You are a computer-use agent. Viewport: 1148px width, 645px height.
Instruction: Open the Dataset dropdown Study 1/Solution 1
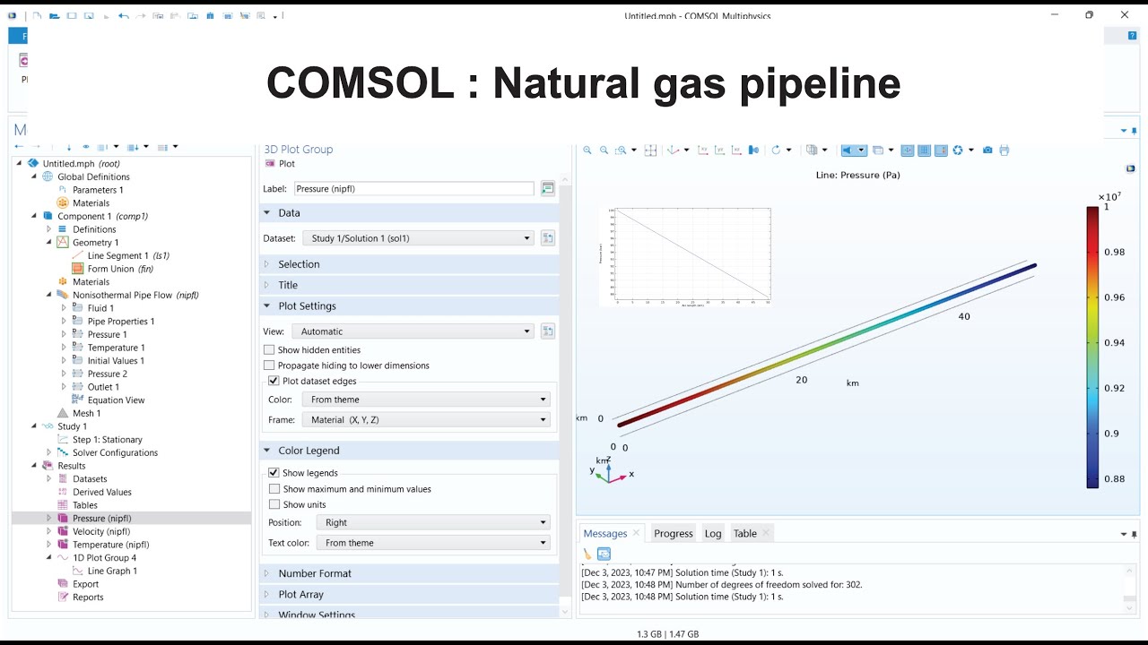(x=418, y=238)
